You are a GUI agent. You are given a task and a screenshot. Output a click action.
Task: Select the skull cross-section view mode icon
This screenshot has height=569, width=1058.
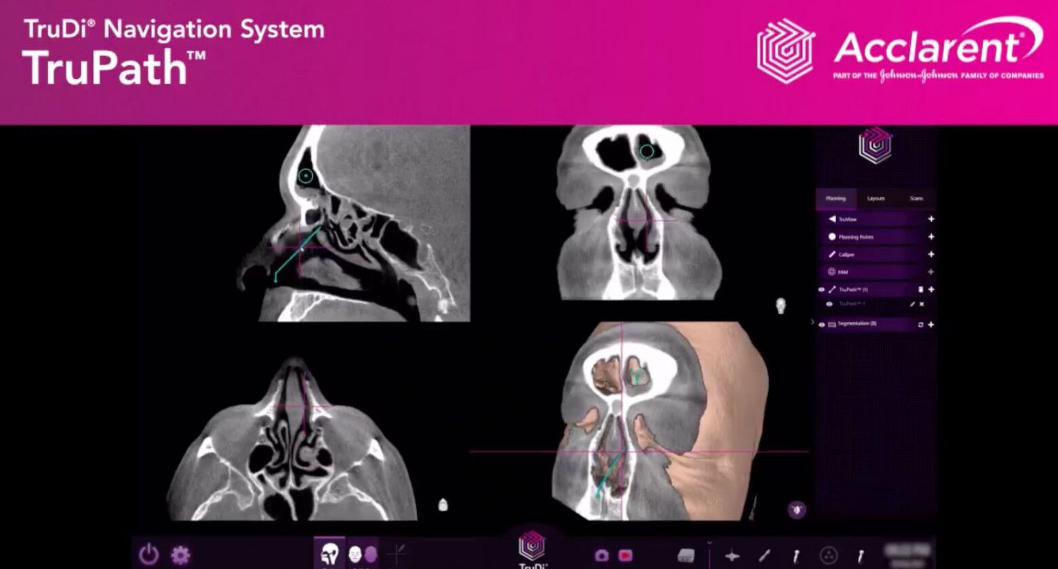330,554
